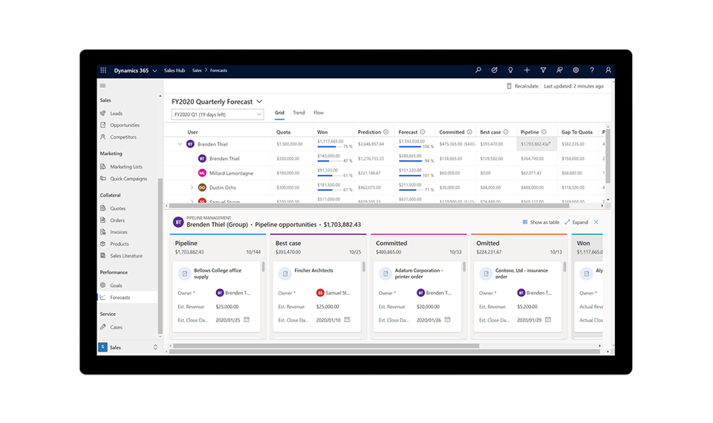Expand the Dustin Ochs row
This screenshot has height=423, width=713.
coord(192,187)
